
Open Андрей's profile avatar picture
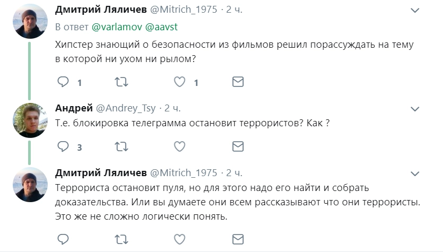[x=30, y=120]
